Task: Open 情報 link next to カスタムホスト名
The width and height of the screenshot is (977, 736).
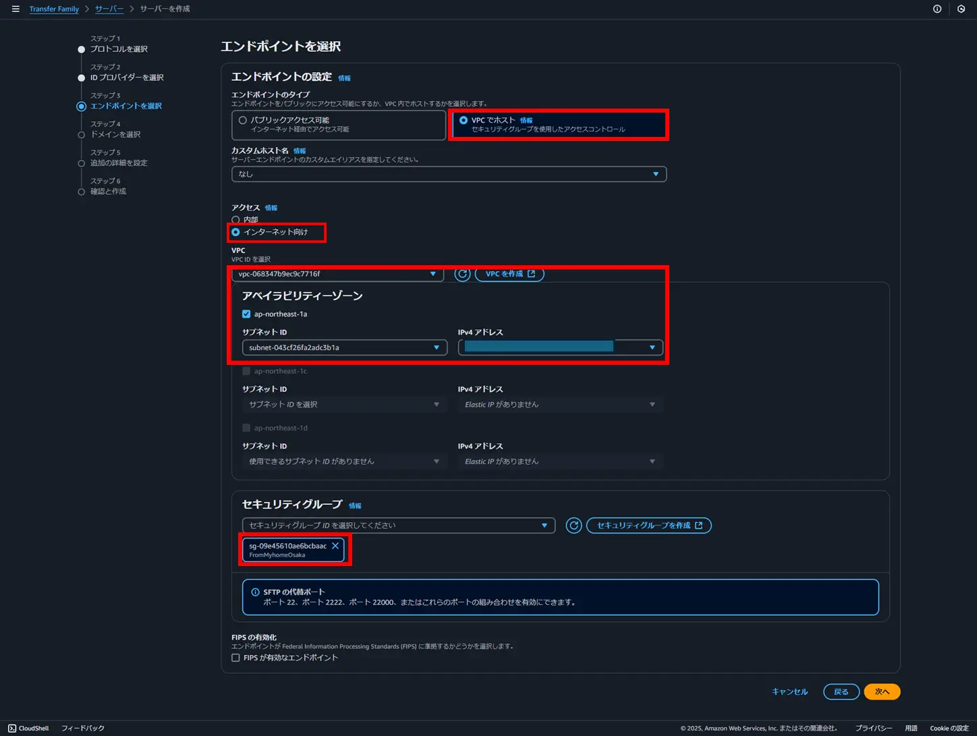Action: pos(300,151)
